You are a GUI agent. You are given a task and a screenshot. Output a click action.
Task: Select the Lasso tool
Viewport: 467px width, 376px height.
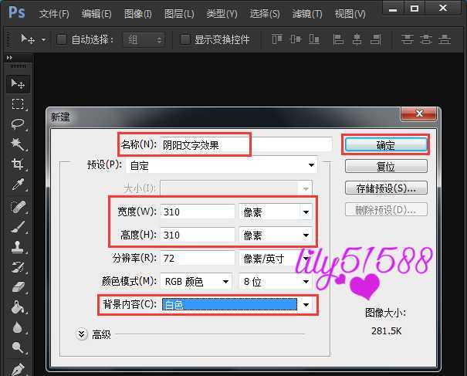18,124
